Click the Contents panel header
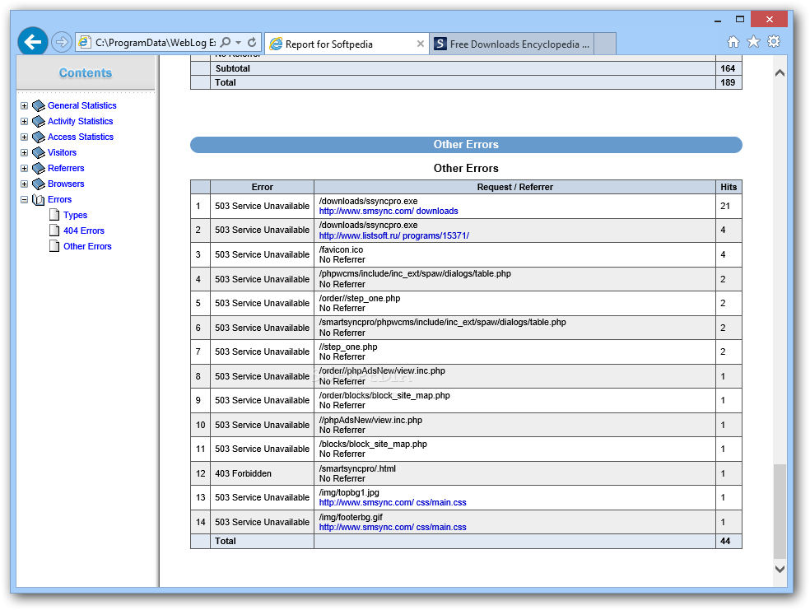The image size is (810, 610). [x=86, y=72]
